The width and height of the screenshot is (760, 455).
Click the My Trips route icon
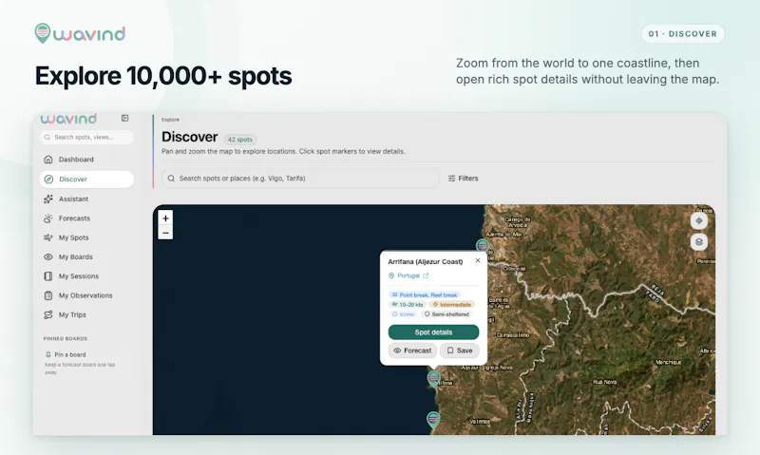(48, 315)
